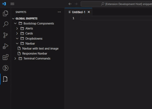Viewport: 152px width, 109px height.
Task: Open the Navbar with text and image snippet
Action: [x=40, y=48]
